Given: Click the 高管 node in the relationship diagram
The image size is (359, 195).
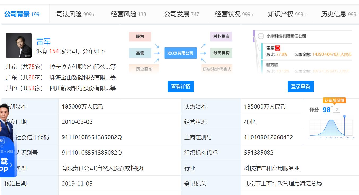Looking at the screenshot, I should coord(140,53).
